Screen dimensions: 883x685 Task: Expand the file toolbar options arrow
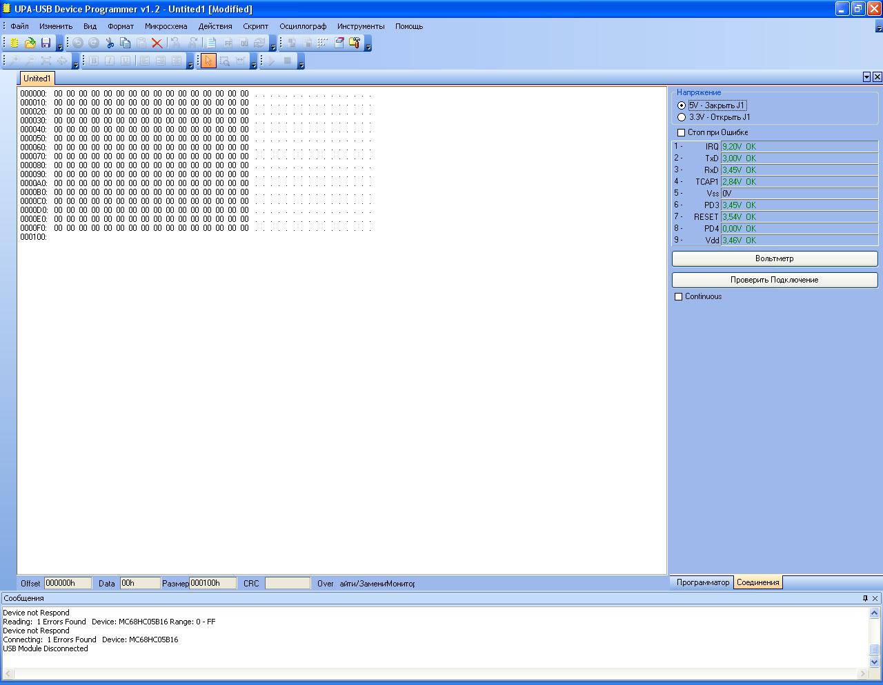click(x=60, y=44)
